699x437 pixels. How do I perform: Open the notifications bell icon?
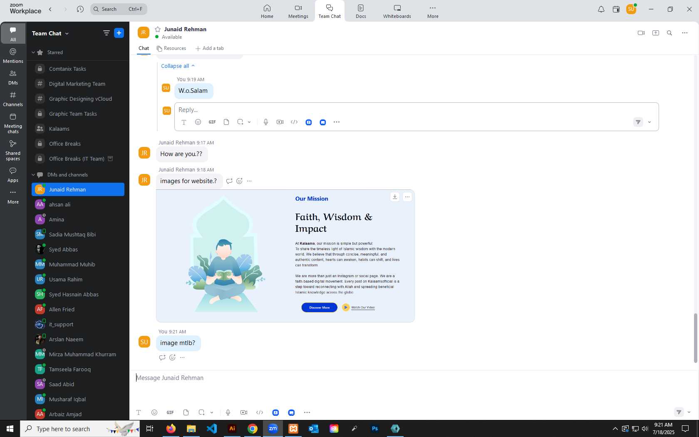(601, 9)
